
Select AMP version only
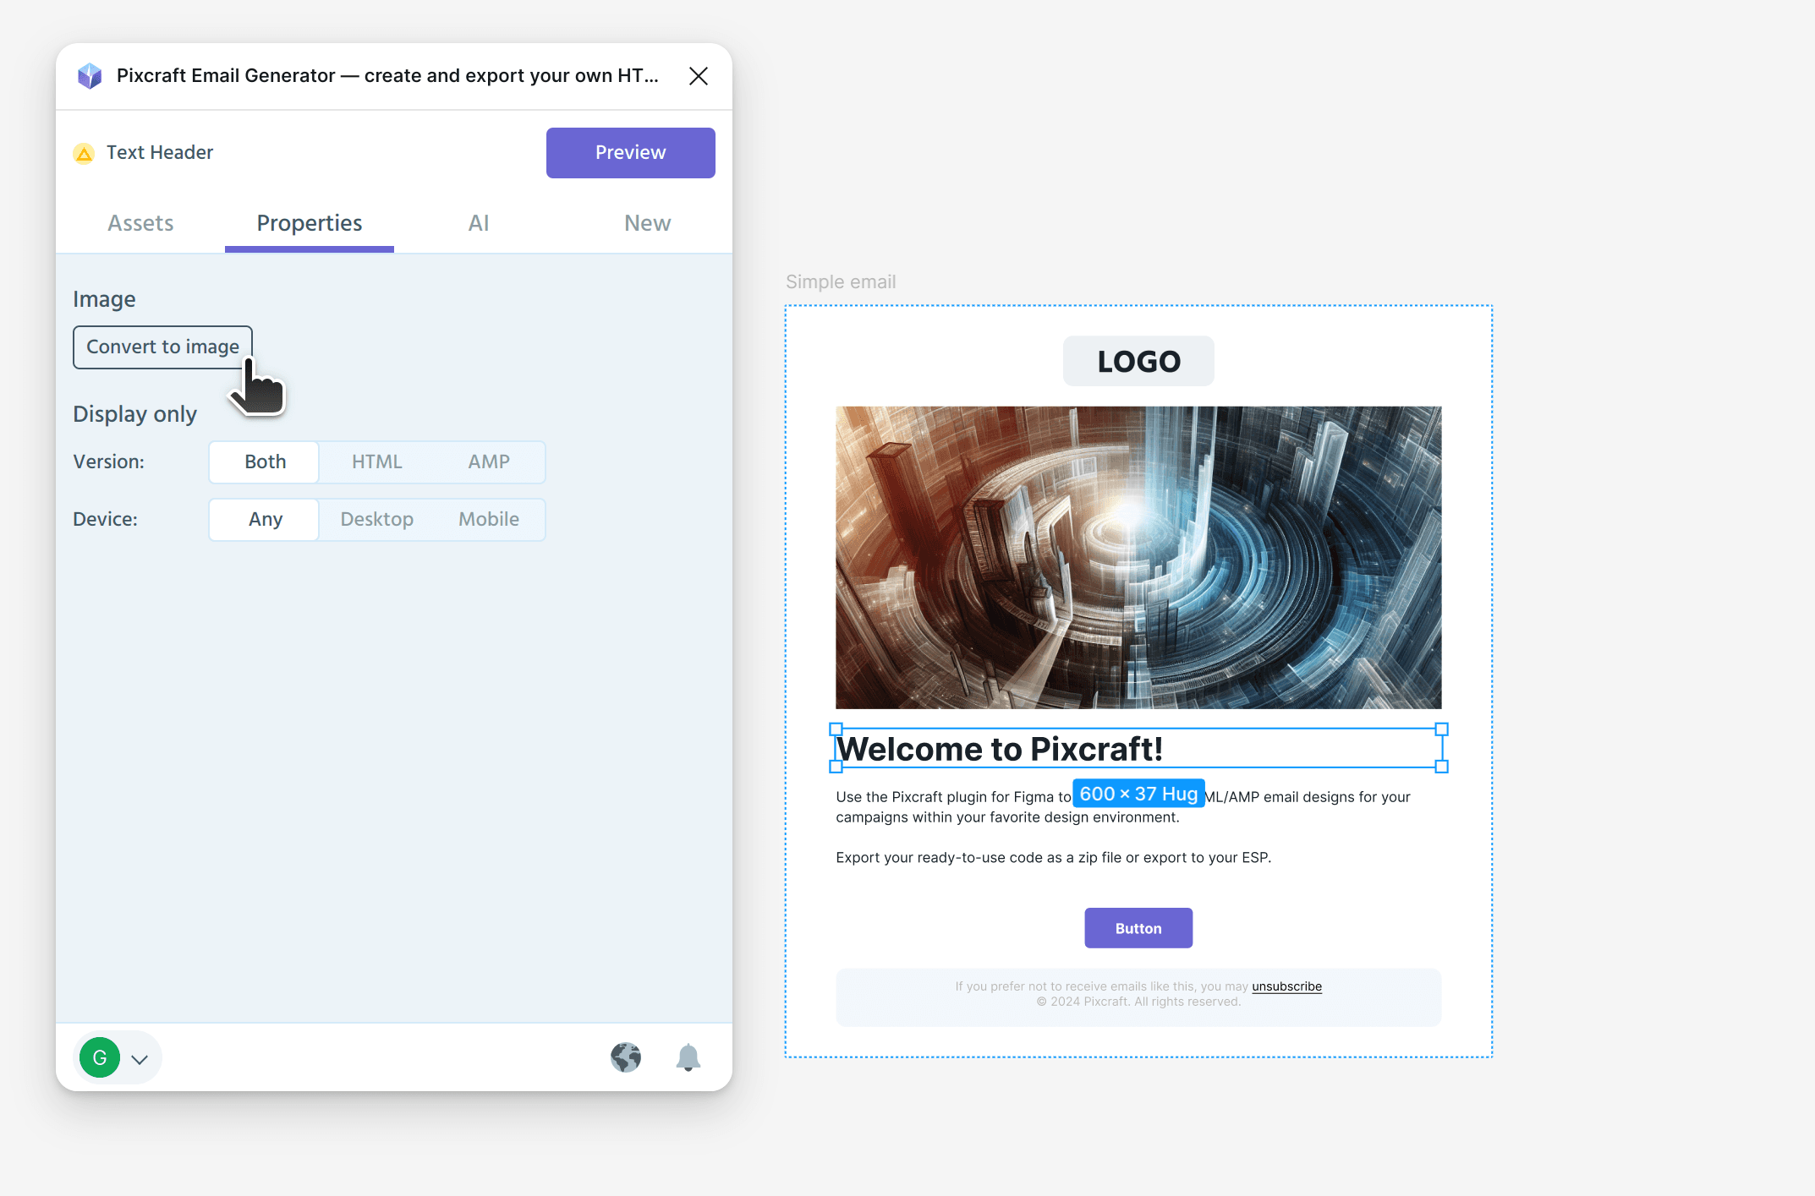point(489,462)
